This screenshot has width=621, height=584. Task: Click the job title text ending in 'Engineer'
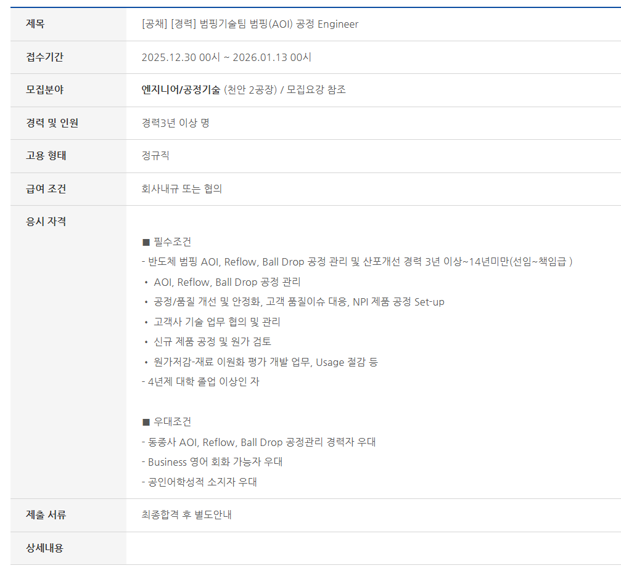[x=250, y=24]
